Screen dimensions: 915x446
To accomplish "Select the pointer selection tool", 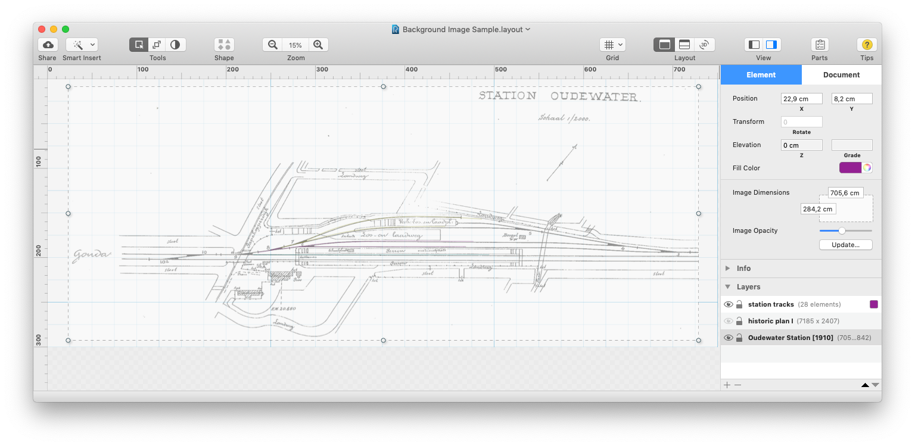I will [x=139, y=45].
